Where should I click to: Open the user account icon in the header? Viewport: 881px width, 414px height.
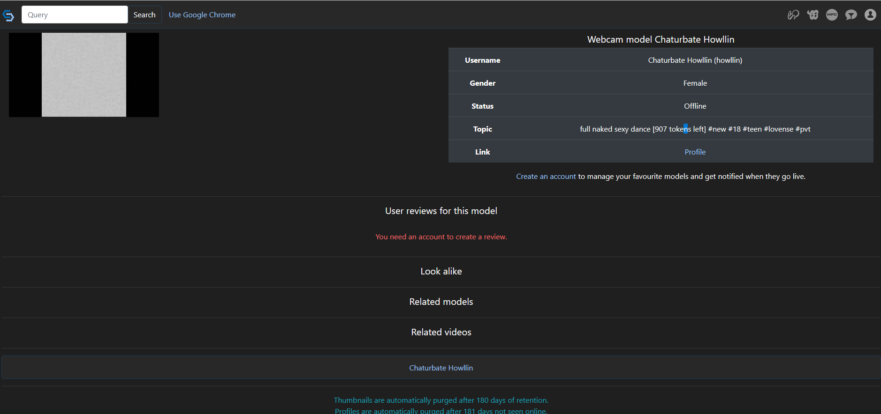tap(870, 15)
